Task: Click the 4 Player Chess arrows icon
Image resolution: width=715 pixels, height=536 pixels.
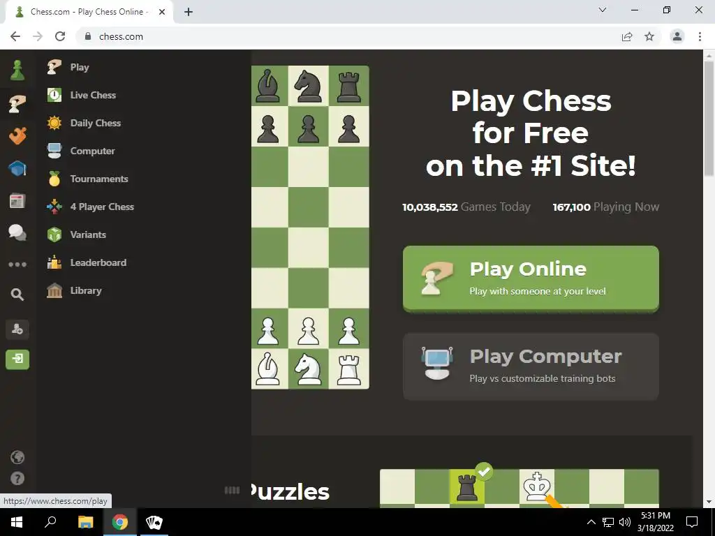Action: coord(54,207)
